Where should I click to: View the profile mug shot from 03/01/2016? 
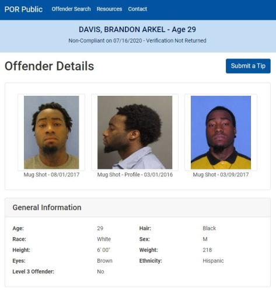pos(135,132)
